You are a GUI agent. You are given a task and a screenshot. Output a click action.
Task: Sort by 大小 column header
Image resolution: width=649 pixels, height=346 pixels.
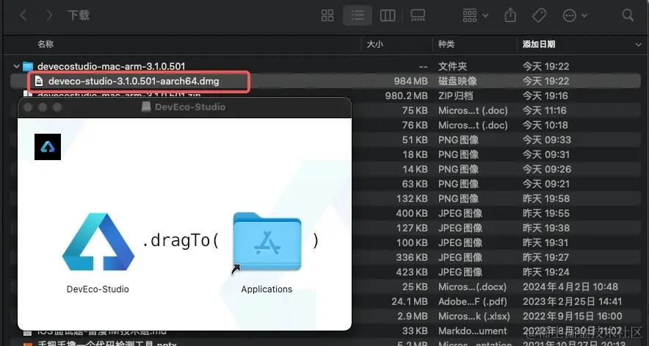click(375, 44)
